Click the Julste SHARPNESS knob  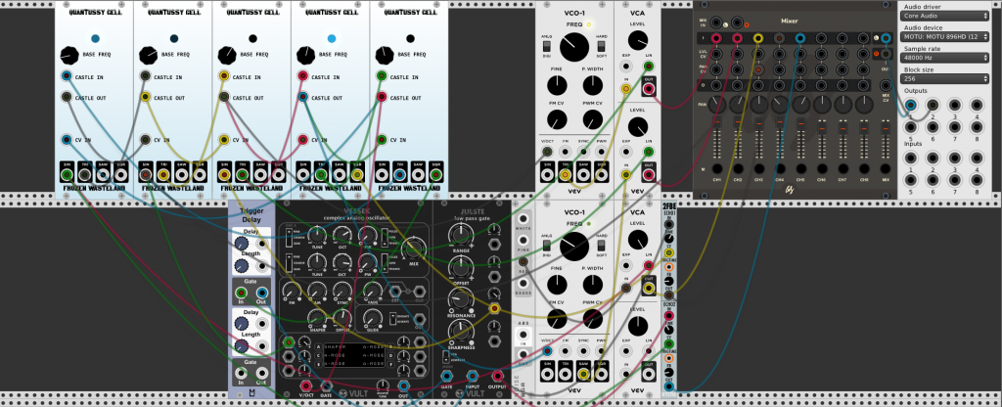(x=462, y=331)
